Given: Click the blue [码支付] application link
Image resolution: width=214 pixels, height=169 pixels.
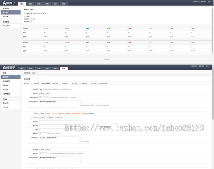Looking at the screenshot, I should [x=91, y=113].
